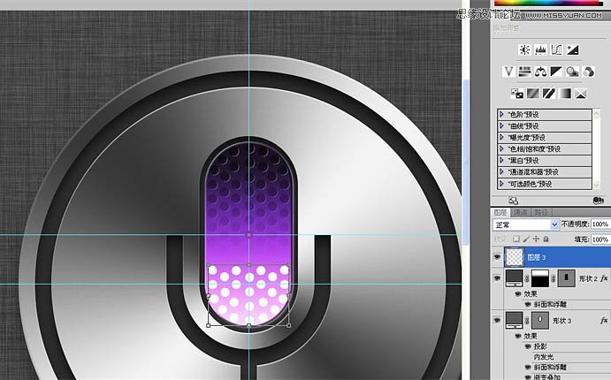Add a Vibrance adjustment layer
This screenshot has height=380, width=611.
508,72
